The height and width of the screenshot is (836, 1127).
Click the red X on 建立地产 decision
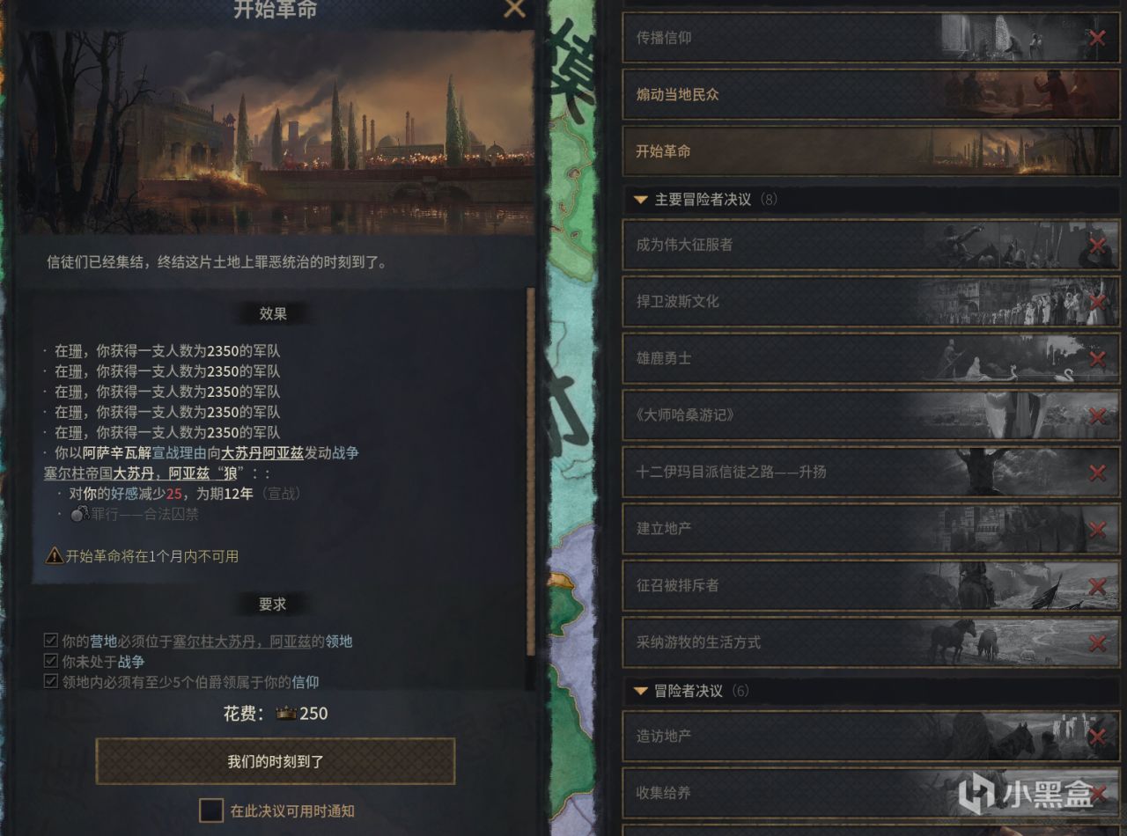tap(1097, 530)
